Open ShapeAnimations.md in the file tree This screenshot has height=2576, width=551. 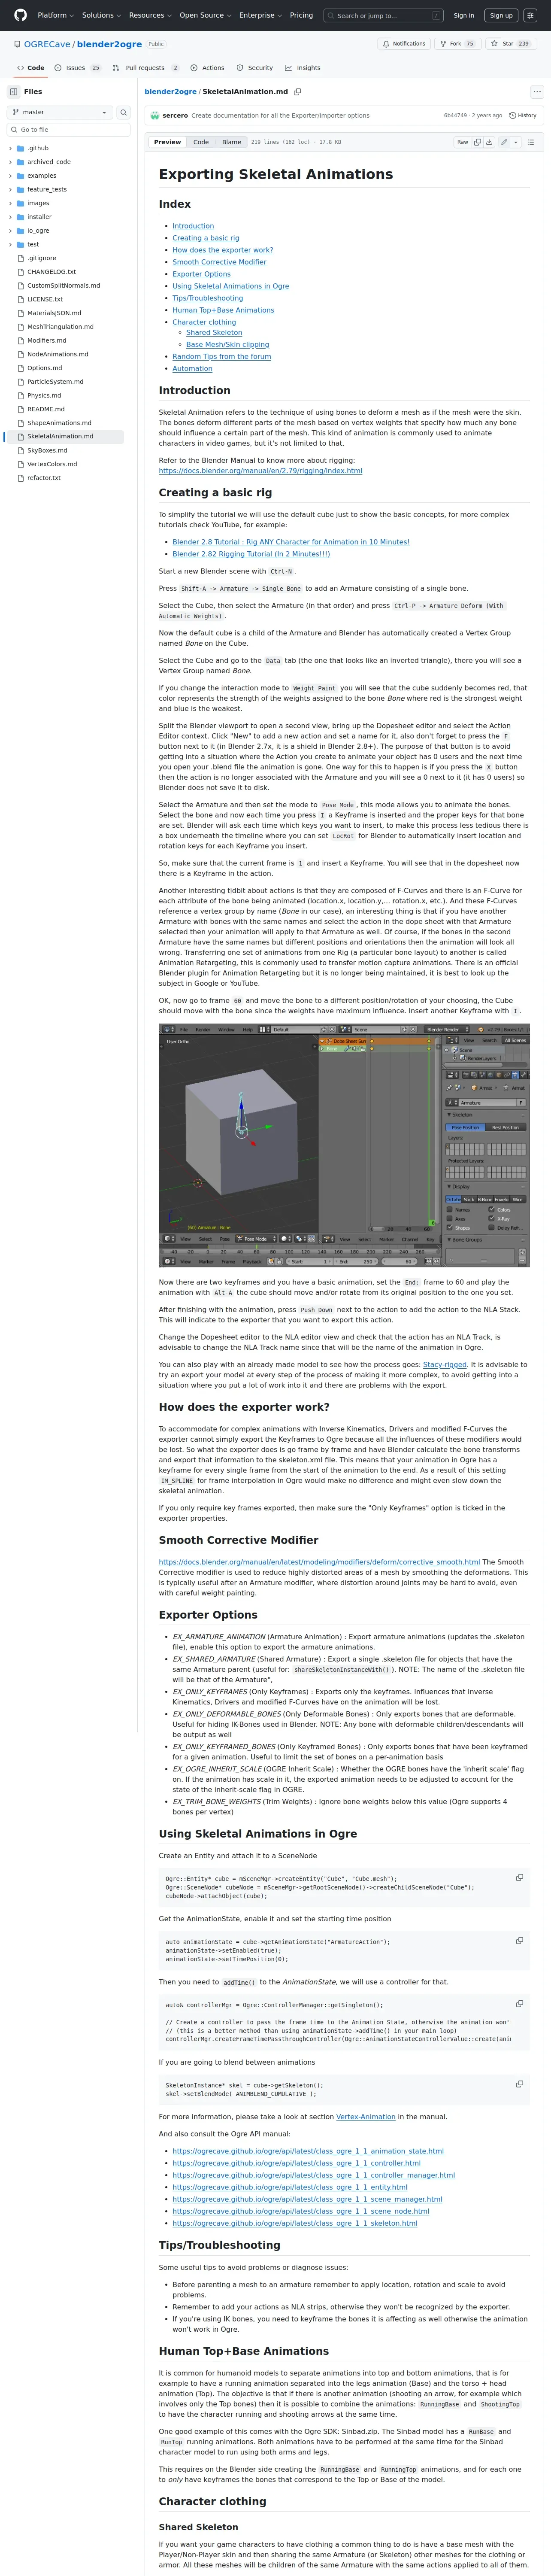[x=59, y=423]
